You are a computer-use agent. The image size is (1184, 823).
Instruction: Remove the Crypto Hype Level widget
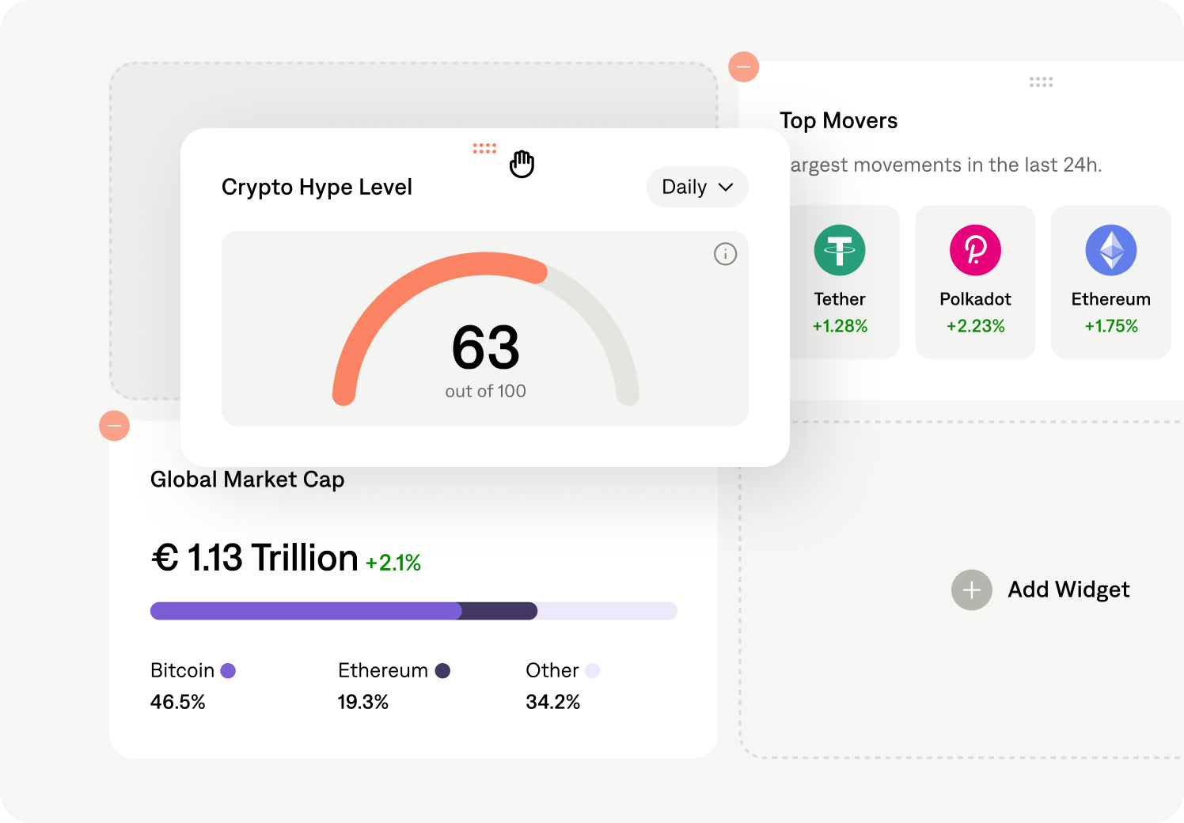pos(743,66)
